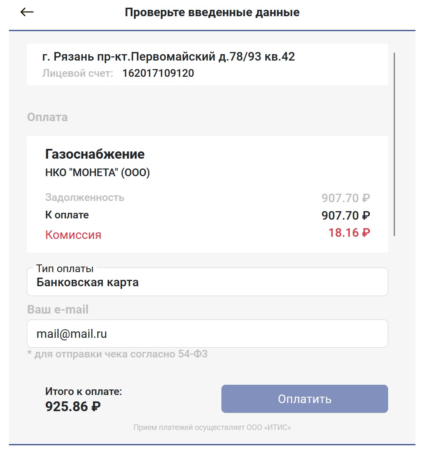Open the Тип оплаты dropdown
421x450 pixels.
pos(207,282)
